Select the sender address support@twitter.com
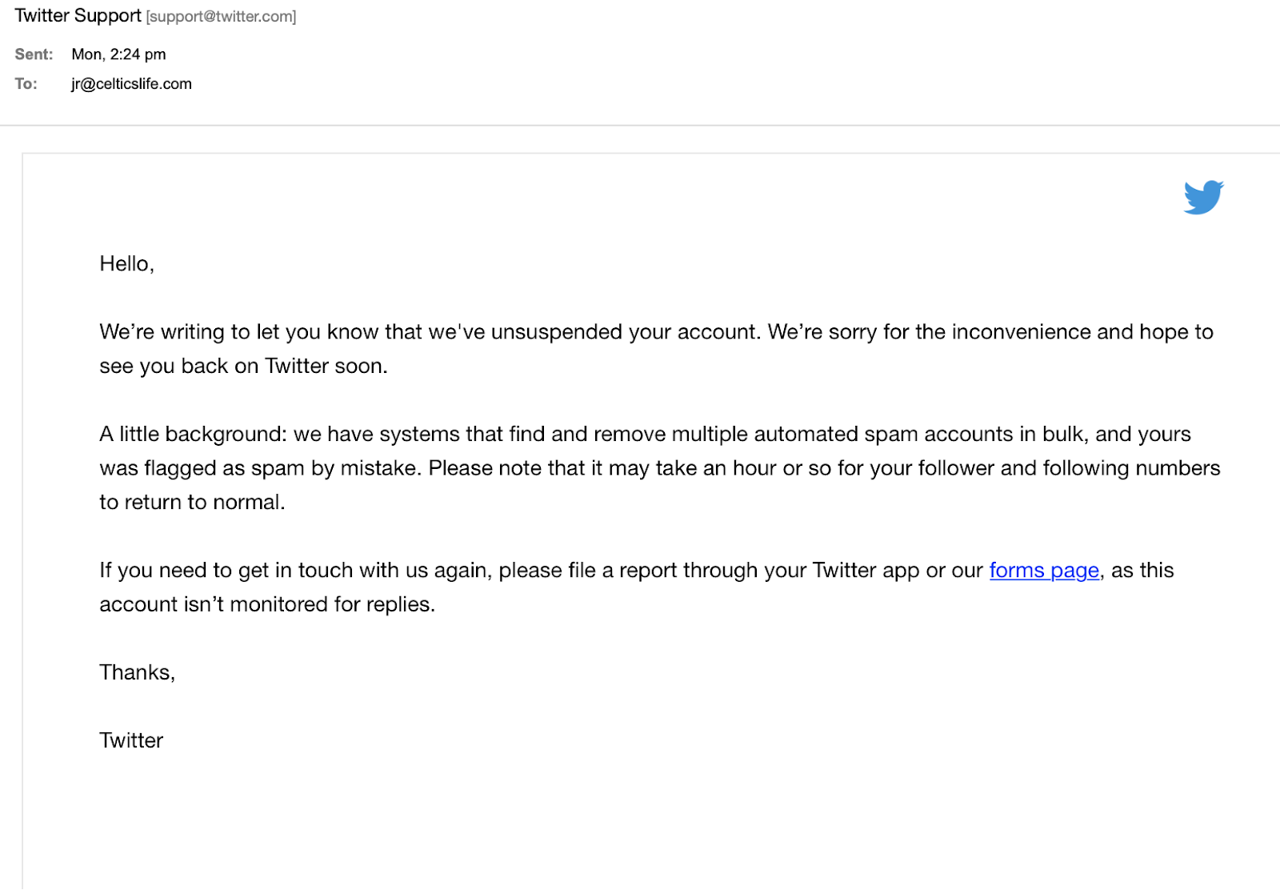This screenshot has width=1280, height=890. 221,17
